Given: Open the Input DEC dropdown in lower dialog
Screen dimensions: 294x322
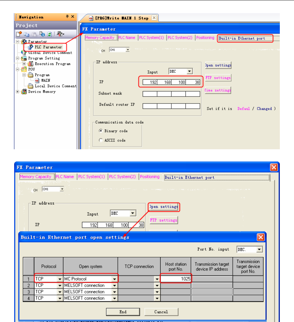Looking at the screenshot, I should pos(133,213).
